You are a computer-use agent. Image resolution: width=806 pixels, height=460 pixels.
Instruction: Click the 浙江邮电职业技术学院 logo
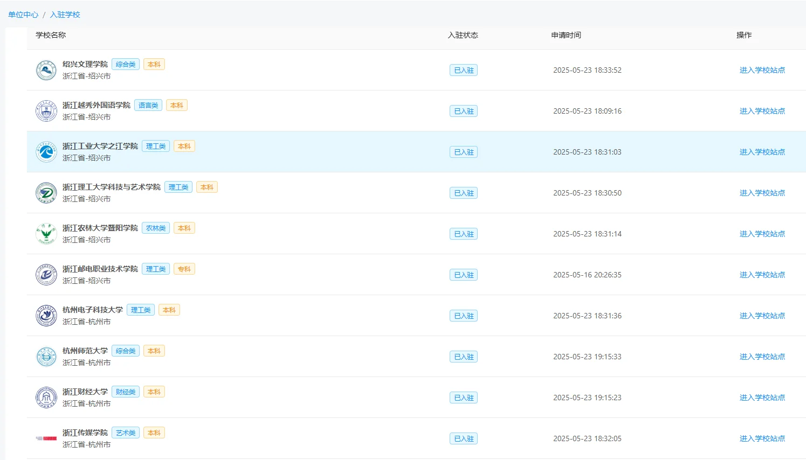[x=46, y=275]
